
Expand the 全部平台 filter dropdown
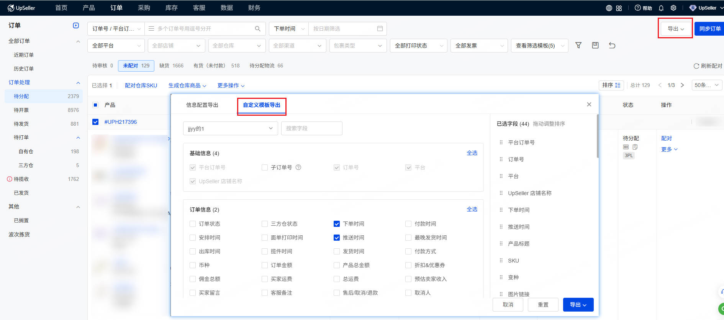tap(116, 46)
